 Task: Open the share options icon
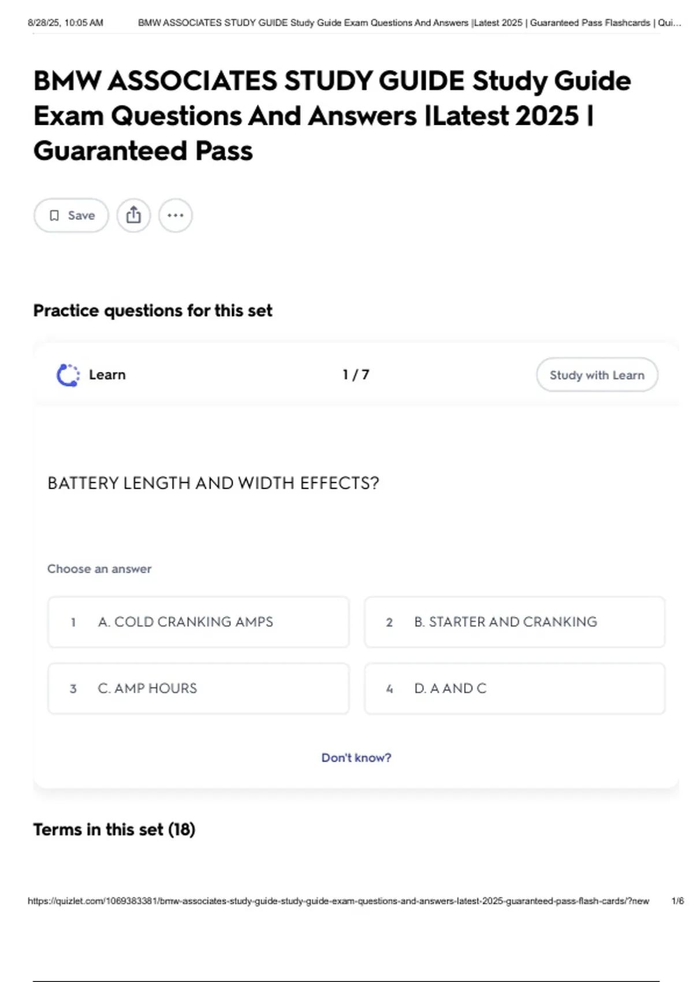(133, 215)
